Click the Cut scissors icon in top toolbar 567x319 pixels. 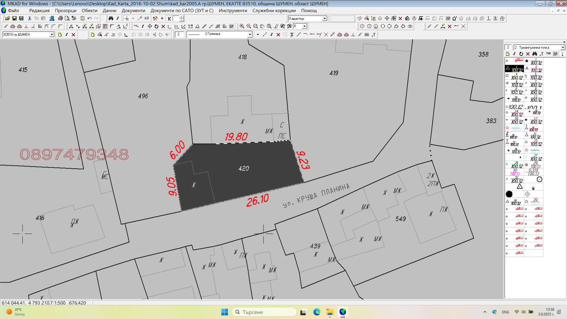29,18
